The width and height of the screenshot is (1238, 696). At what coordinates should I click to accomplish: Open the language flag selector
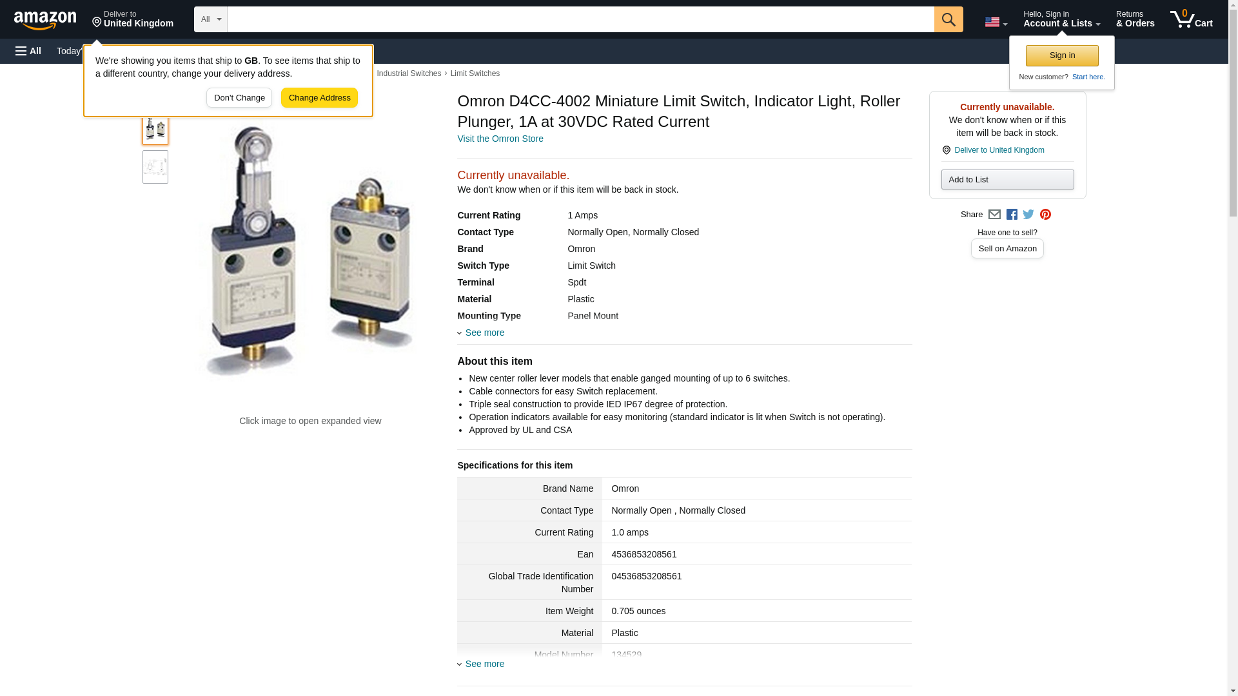coord(996,22)
